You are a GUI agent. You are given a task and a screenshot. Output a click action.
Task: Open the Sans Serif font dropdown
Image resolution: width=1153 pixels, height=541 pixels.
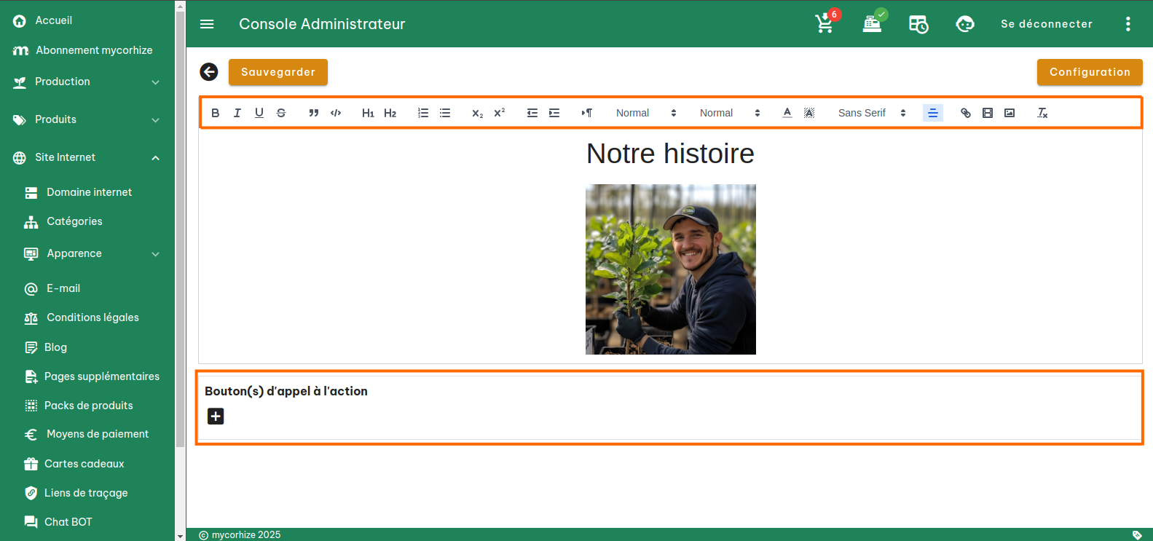[x=872, y=113]
